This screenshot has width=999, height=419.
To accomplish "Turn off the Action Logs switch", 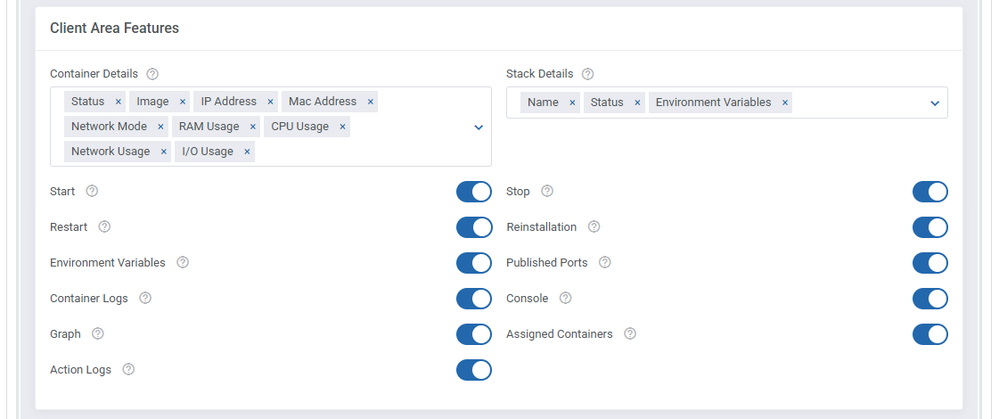I will 474,371.
